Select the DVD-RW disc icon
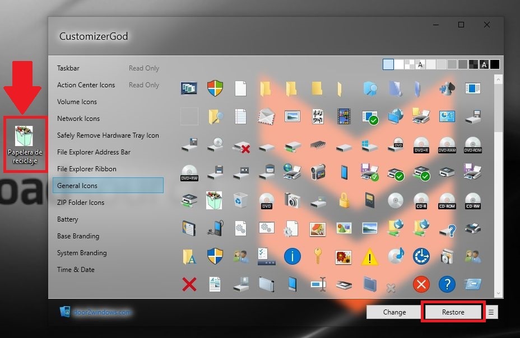This screenshot has width=520, height=338. (189, 173)
